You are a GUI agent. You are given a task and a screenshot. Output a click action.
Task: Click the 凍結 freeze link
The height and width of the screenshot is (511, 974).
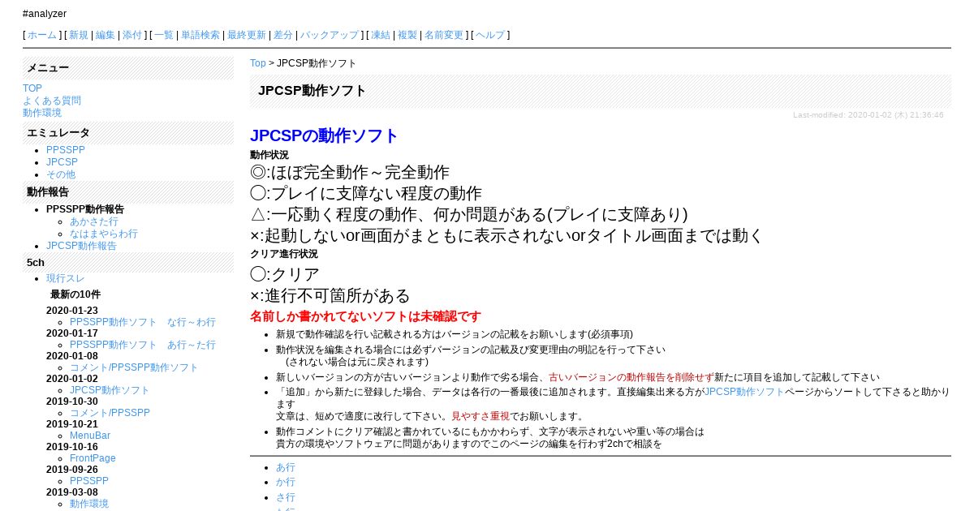[381, 35]
